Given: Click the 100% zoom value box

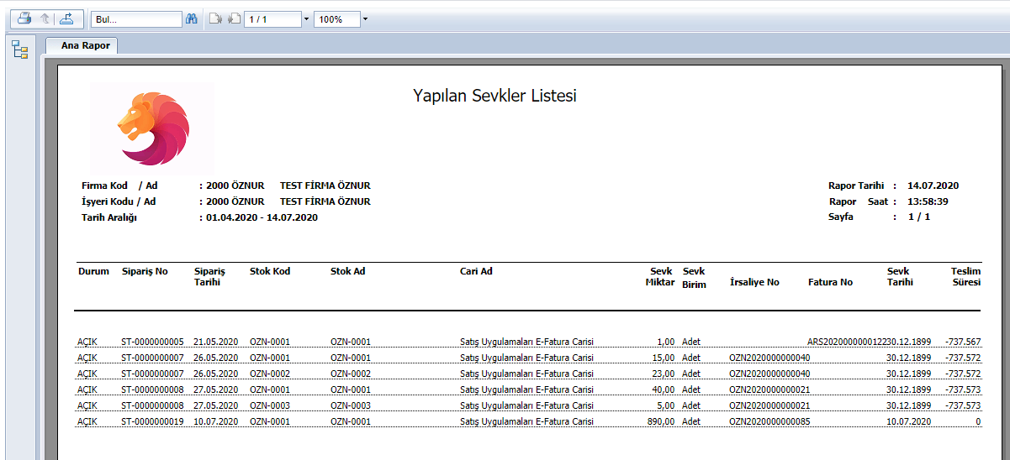Looking at the screenshot, I should [x=336, y=18].
